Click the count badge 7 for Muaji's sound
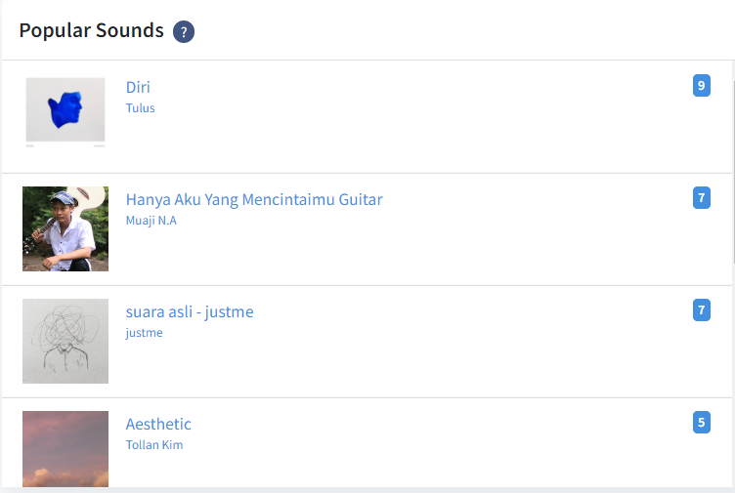The width and height of the screenshot is (735, 493). pyautogui.click(x=701, y=198)
